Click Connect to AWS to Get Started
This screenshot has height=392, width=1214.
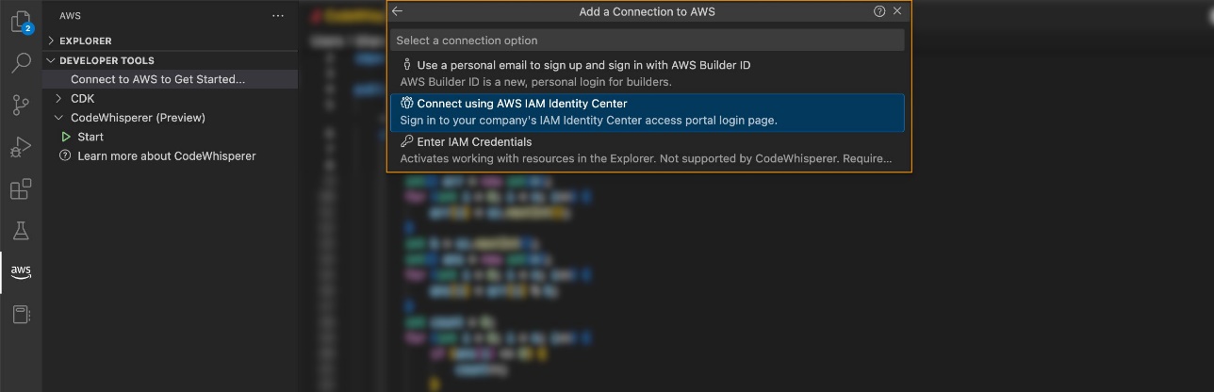[x=157, y=79]
